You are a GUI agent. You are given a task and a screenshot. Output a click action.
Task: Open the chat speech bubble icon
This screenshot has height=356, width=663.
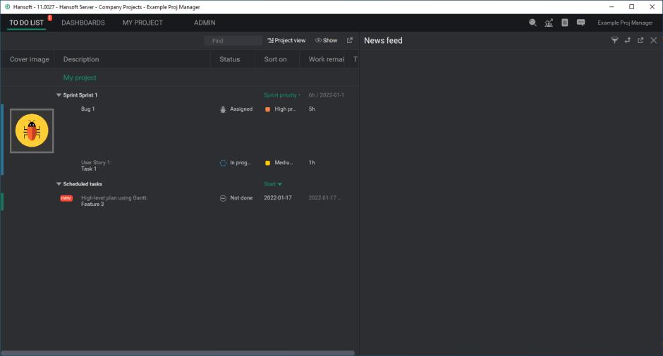click(x=580, y=23)
